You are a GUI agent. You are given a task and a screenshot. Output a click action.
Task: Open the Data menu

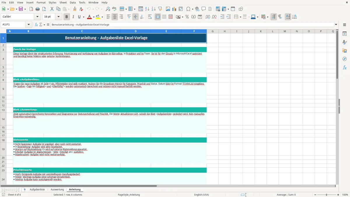73,2
